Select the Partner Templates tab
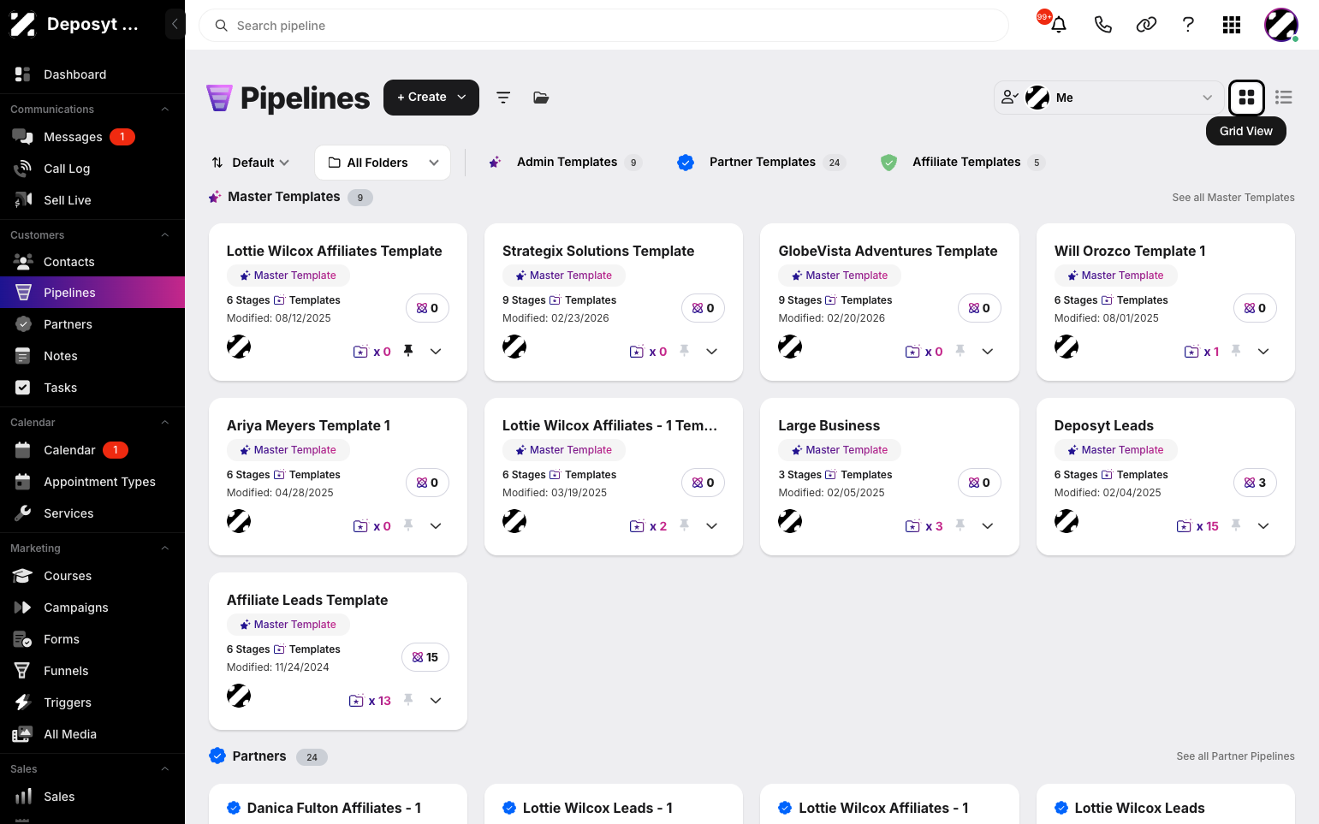This screenshot has width=1319, height=824. tap(761, 163)
